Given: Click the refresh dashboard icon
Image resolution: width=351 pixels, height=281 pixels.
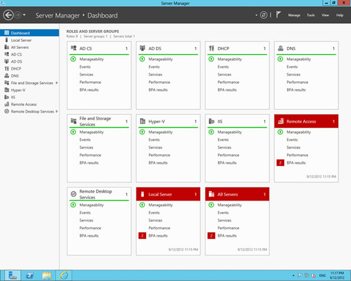Looking at the screenshot, I should [263, 15].
